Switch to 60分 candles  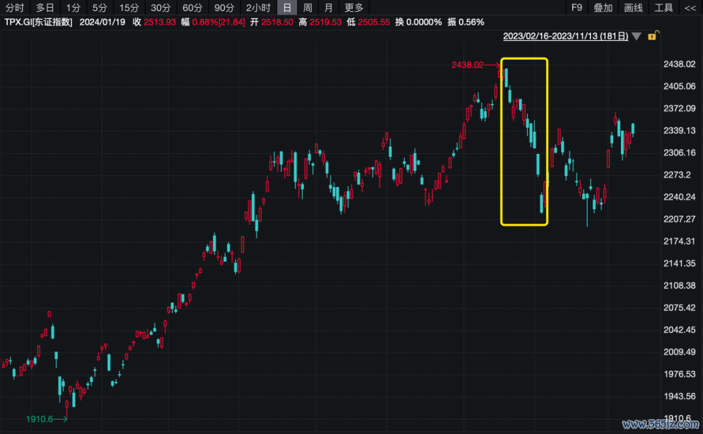[192, 8]
